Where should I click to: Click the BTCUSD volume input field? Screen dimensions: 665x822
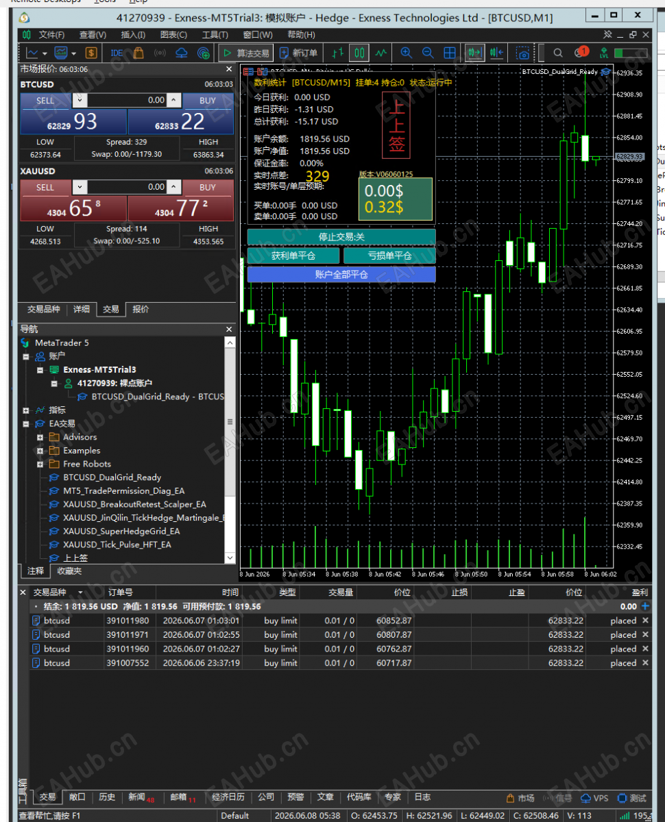tap(127, 100)
